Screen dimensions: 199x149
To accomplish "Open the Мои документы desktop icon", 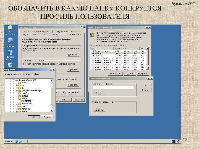I will click(10, 30).
